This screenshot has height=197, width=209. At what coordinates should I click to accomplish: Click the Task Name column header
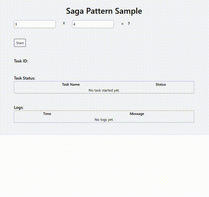click(71, 85)
